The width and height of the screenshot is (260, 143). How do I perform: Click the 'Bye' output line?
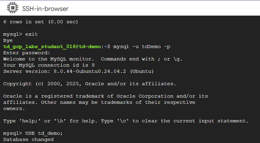(x=8, y=40)
